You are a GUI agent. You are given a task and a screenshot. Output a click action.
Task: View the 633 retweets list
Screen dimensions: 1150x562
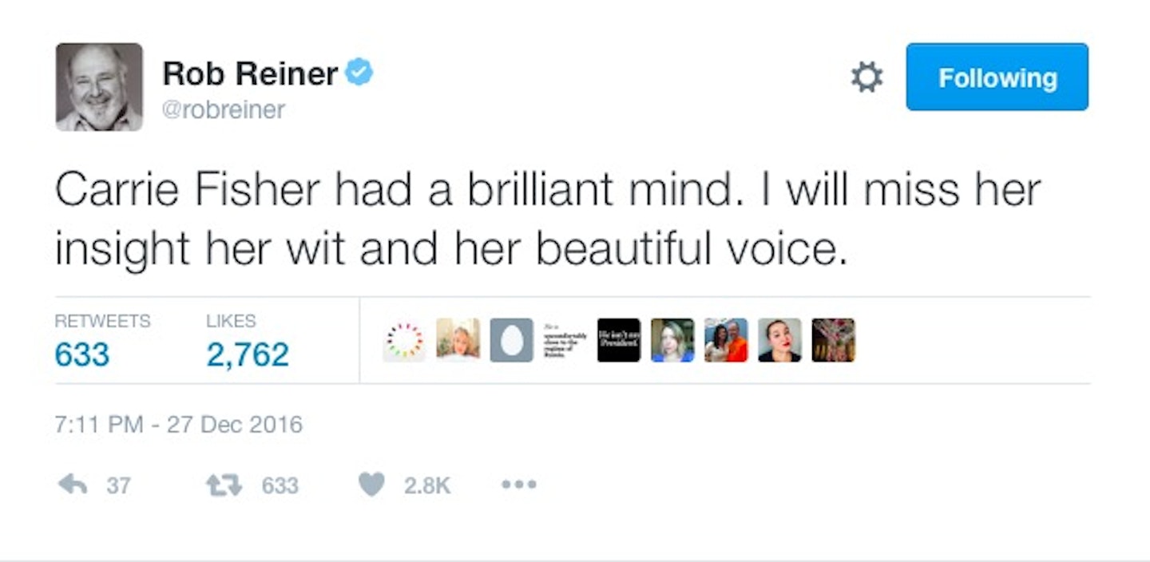click(x=82, y=354)
